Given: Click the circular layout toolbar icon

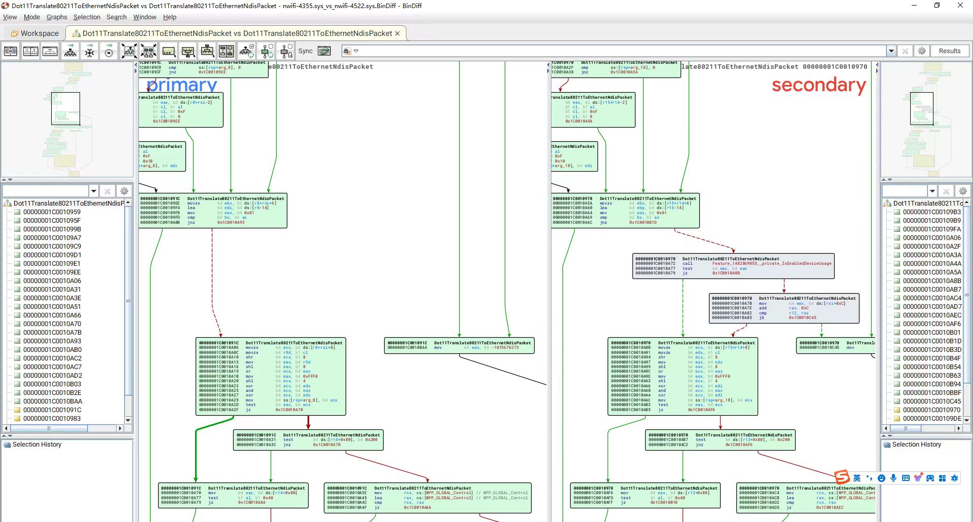Looking at the screenshot, I should (x=108, y=51).
